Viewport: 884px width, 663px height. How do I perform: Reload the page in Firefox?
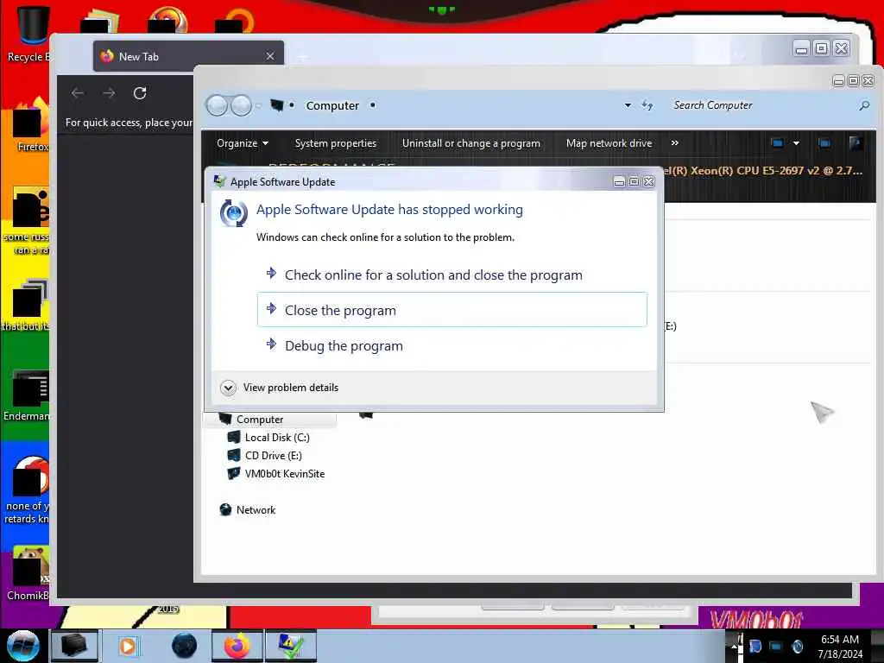tap(140, 93)
